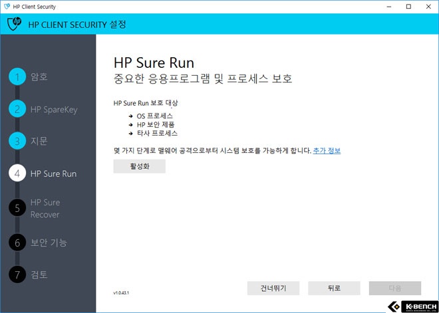The image size is (439, 313).
Task: Select the 지문 step label
Action: tap(39, 141)
